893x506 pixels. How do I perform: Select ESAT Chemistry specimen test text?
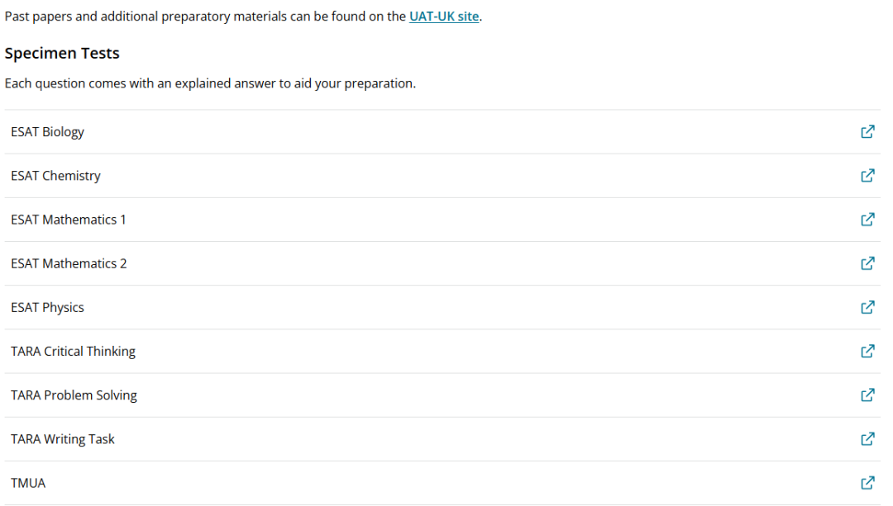click(55, 176)
